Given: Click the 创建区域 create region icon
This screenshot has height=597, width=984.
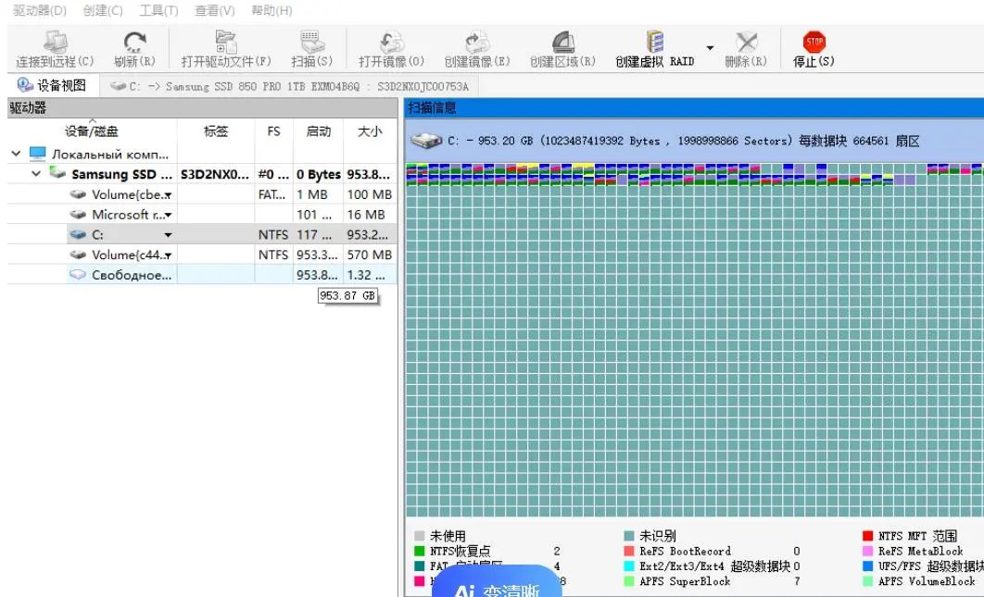Looking at the screenshot, I should (562, 42).
